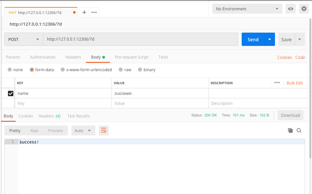Expand the Send button arrow dropdown
Screen dimensions: 312x194
point(270,39)
